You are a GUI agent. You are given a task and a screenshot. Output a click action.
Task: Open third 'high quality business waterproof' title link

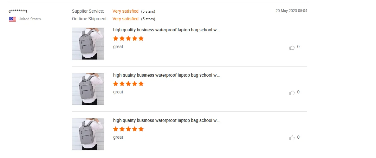(x=166, y=121)
